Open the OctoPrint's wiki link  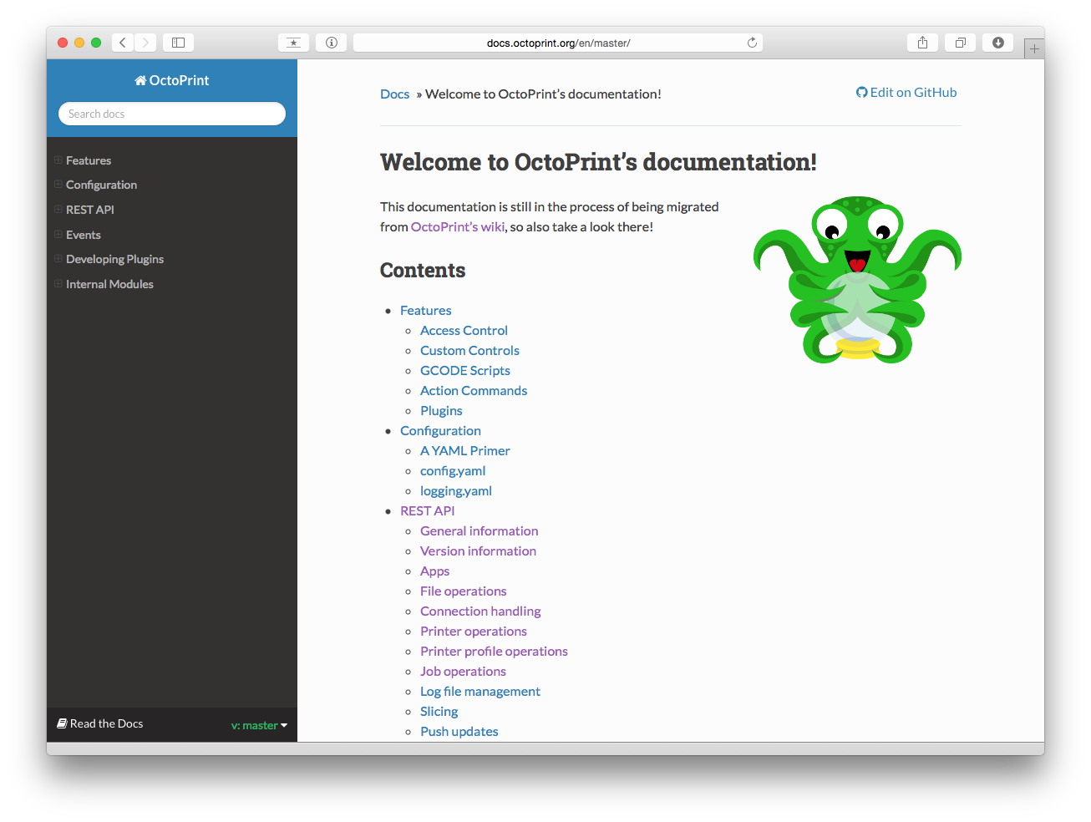tap(458, 227)
